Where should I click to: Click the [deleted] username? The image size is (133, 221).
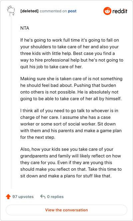pyautogui.click(x=29, y=11)
